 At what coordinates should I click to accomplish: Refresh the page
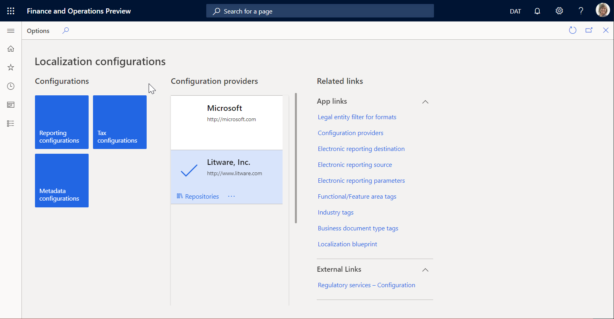[573, 31]
